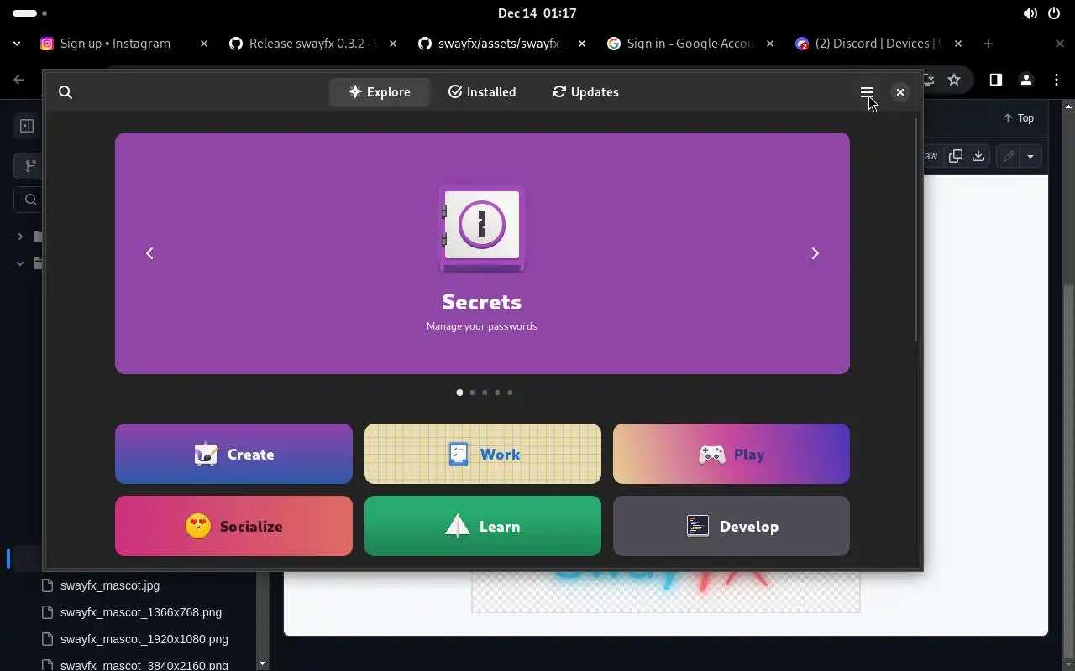
Task: Toggle the browser side panel
Action: (995, 80)
